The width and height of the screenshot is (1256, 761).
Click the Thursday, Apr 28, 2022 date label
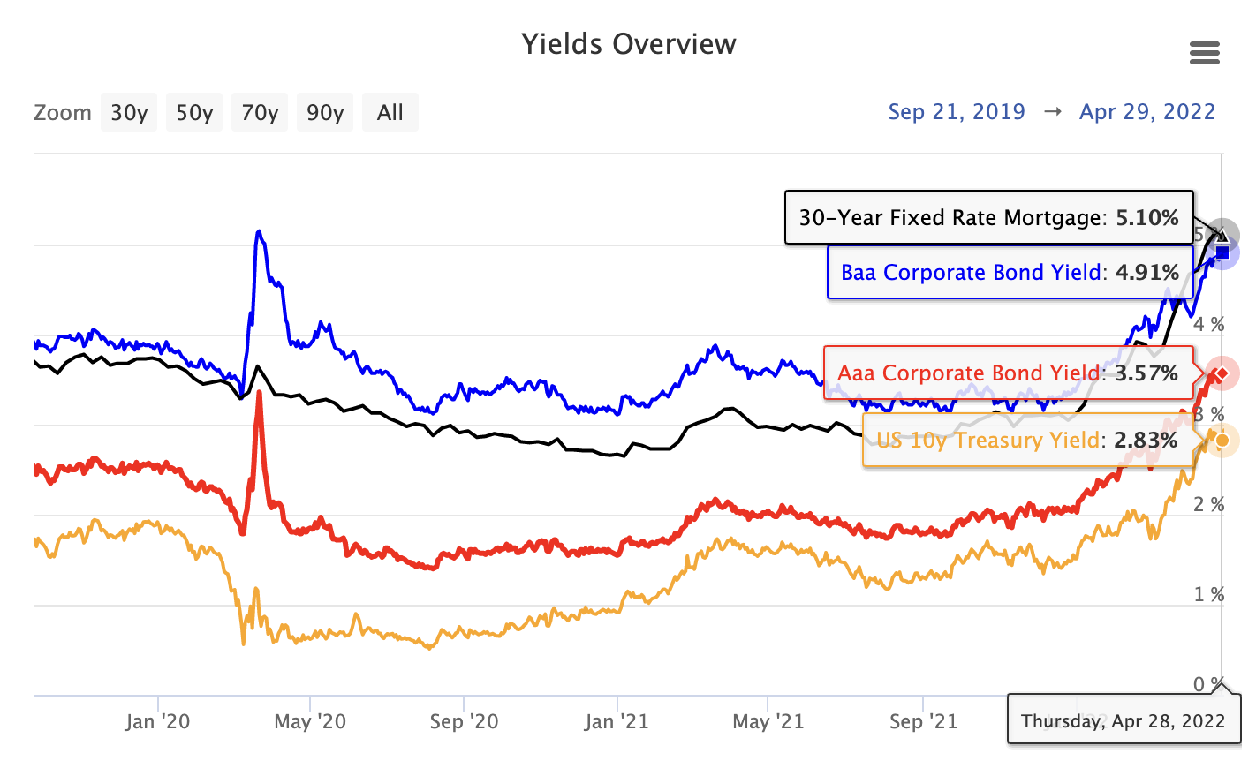click(x=1123, y=721)
